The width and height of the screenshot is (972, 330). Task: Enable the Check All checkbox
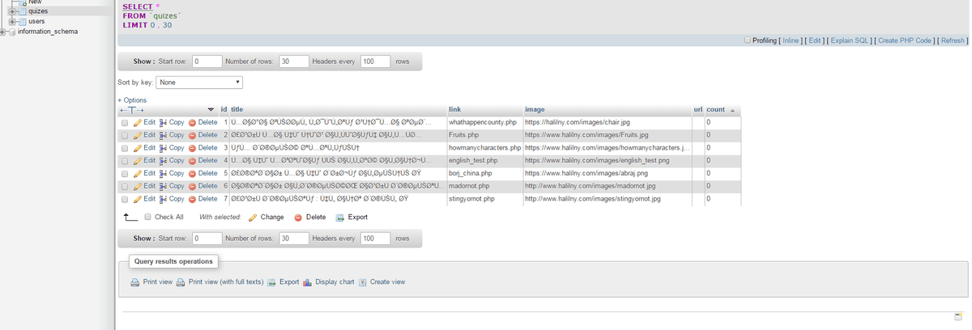coord(147,217)
